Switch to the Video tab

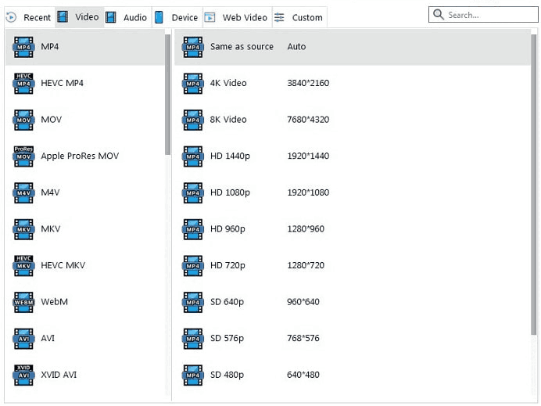point(79,17)
